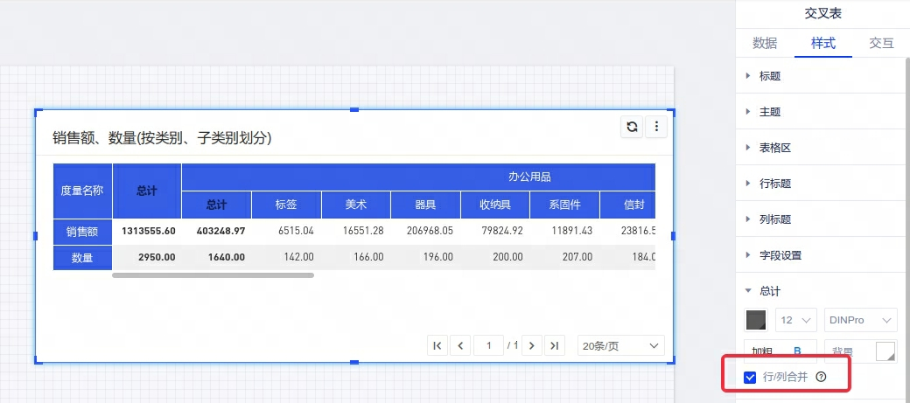Collapse the 总计 section
Image resolution: width=910 pixels, height=403 pixels.
click(770, 291)
